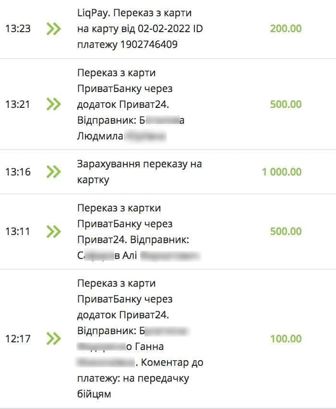Click the 13:21 transaction time

[x=18, y=104]
